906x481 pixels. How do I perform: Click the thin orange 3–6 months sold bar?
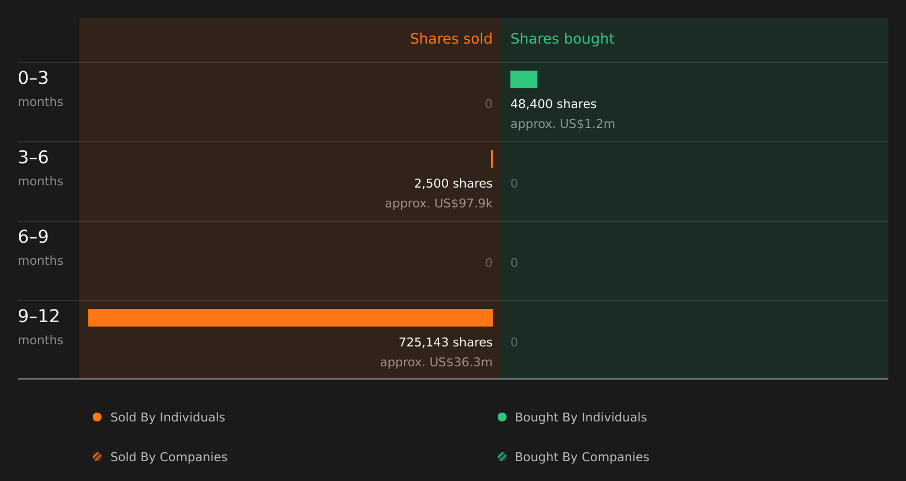[492, 159]
